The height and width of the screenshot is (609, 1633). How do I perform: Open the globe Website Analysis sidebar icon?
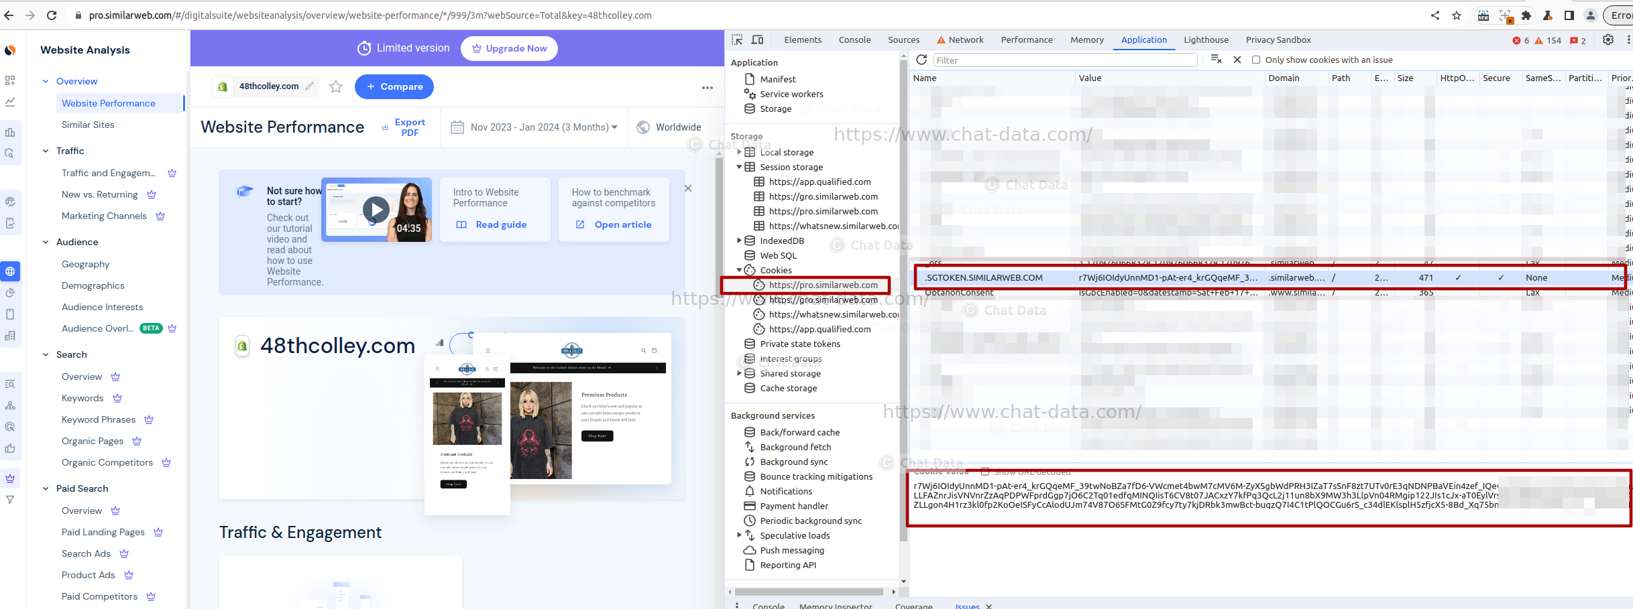click(x=10, y=271)
